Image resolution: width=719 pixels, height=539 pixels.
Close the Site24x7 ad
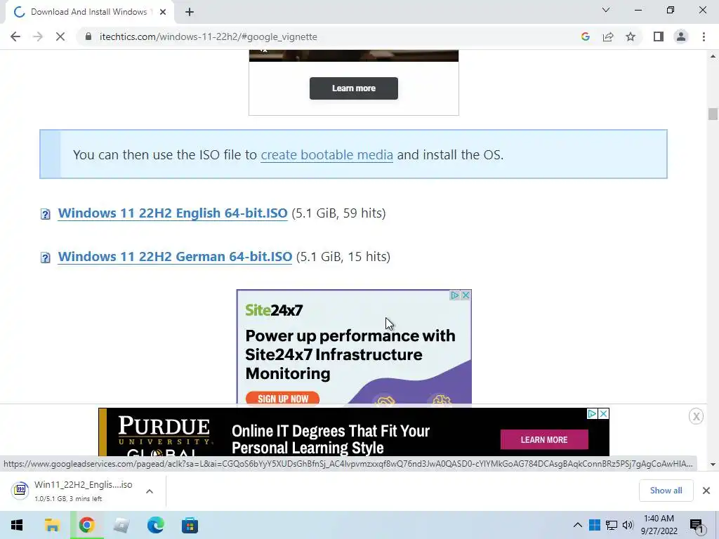466,295
